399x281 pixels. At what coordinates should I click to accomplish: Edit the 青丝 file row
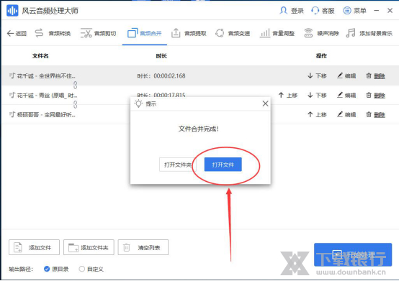click(x=346, y=95)
